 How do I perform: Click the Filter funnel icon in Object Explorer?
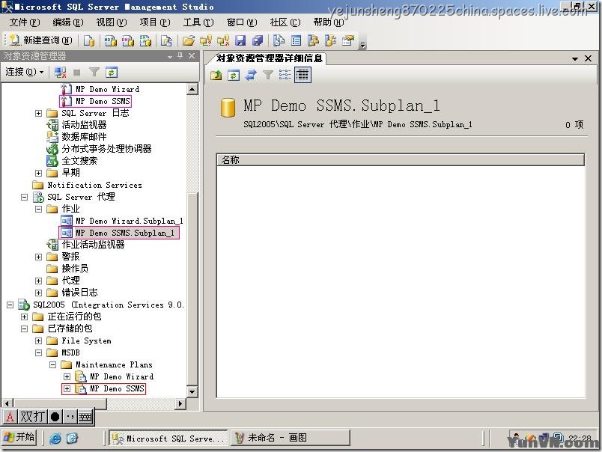pos(94,72)
